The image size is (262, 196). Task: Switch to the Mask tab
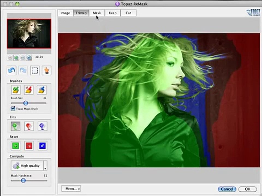click(x=97, y=13)
